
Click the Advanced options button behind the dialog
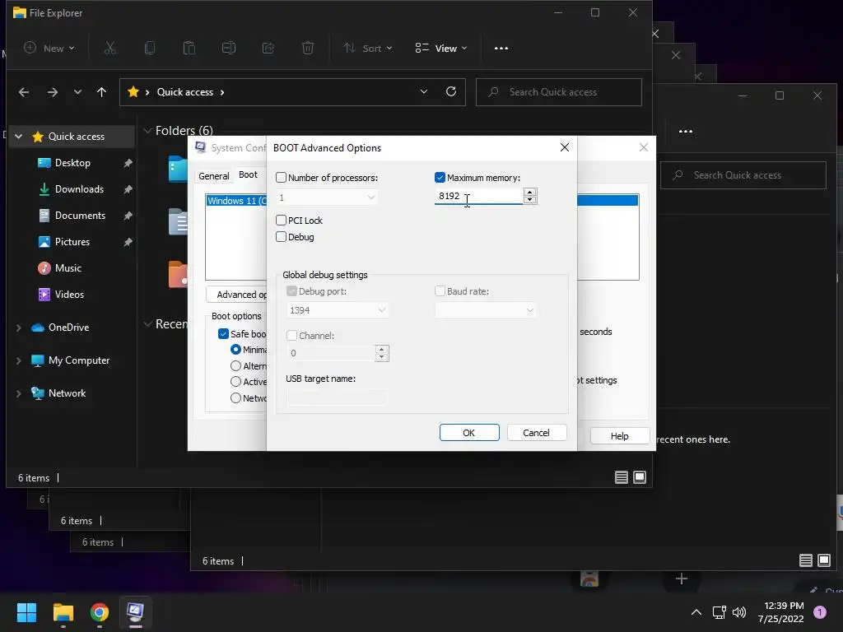tap(236, 295)
